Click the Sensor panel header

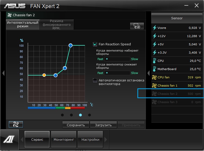click(177, 18)
